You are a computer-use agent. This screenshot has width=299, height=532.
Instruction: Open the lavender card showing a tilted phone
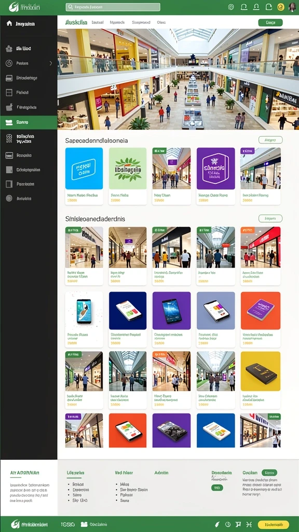tap(215, 311)
